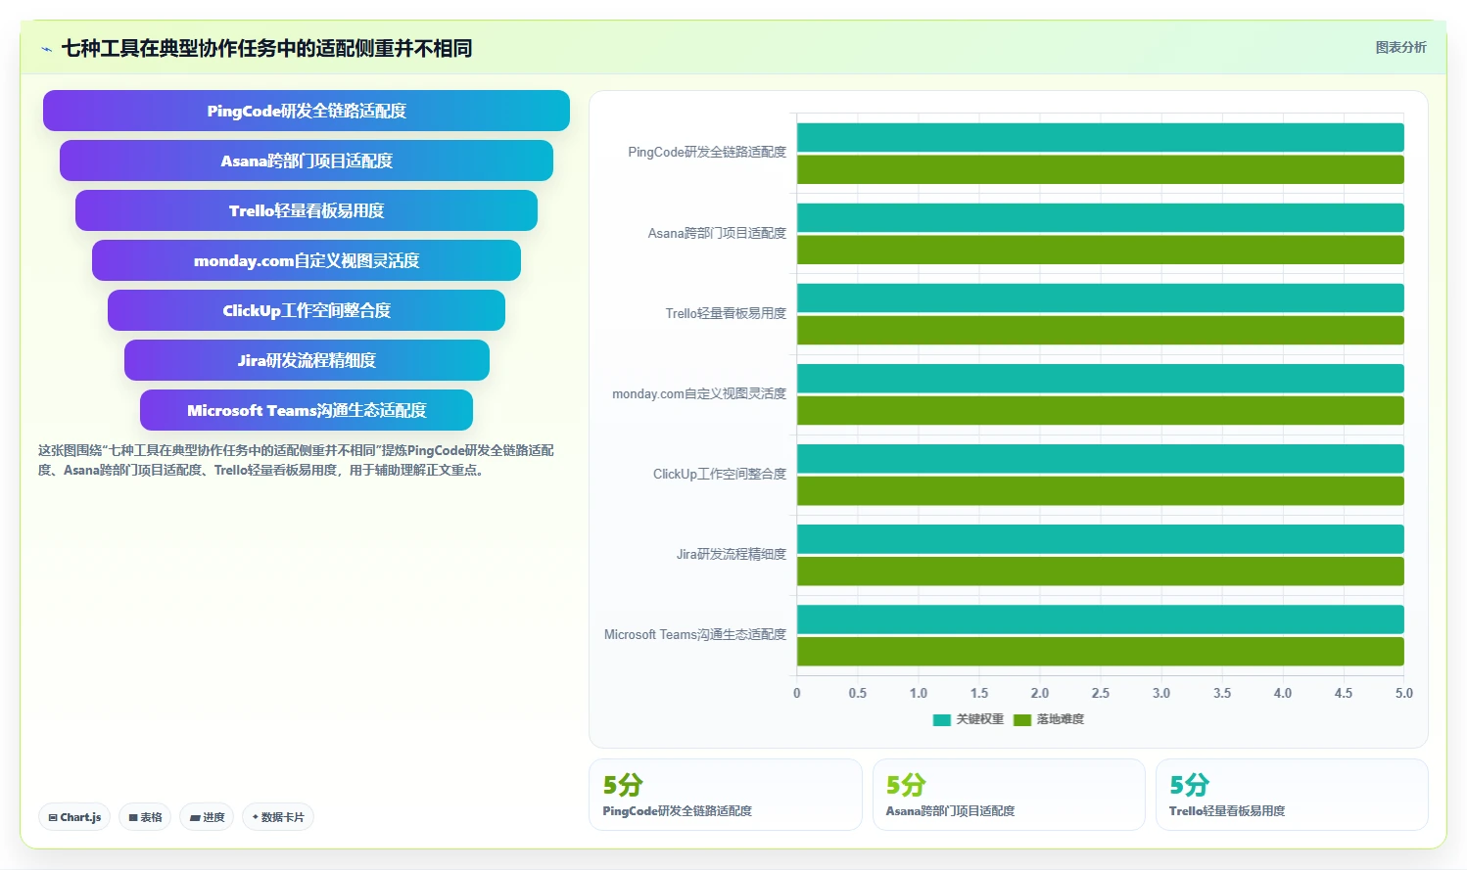Select monday.com自定义视图灵活度 funnel bar
The height and width of the screenshot is (870, 1467).
click(x=307, y=260)
